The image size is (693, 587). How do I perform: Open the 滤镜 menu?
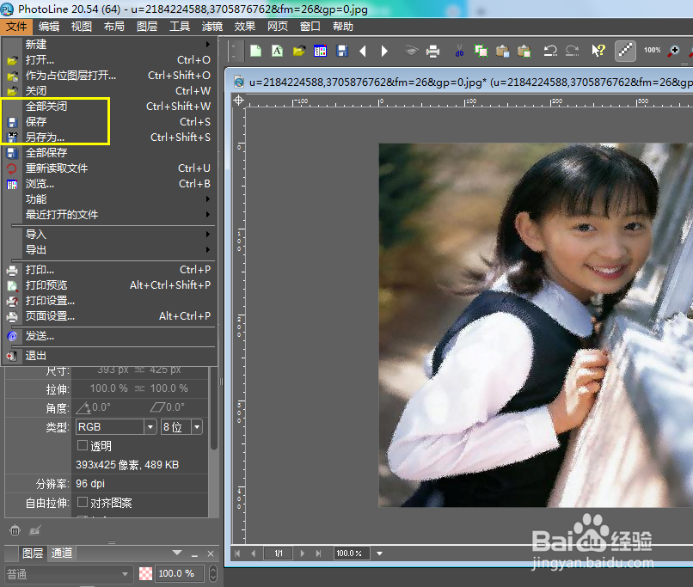point(212,26)
